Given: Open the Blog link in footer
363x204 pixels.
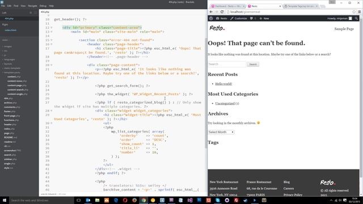Looking at the screenshot, I should click(x=286, y=182).
